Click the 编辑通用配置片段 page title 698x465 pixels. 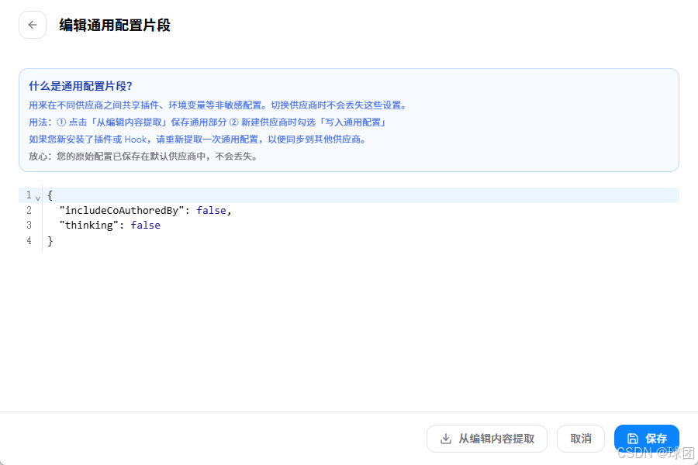pos(115,25)
